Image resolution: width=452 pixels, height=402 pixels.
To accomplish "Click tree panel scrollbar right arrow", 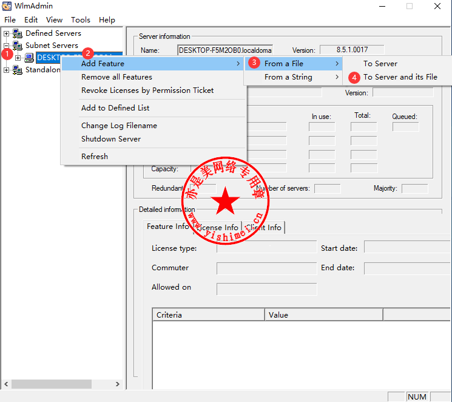I will coord(117,384).
